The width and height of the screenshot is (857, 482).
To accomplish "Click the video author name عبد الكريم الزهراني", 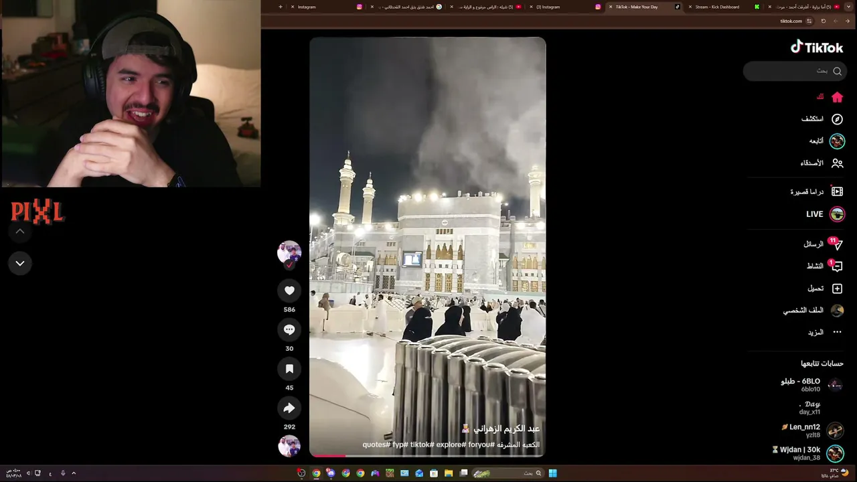I will click(507, 428).
